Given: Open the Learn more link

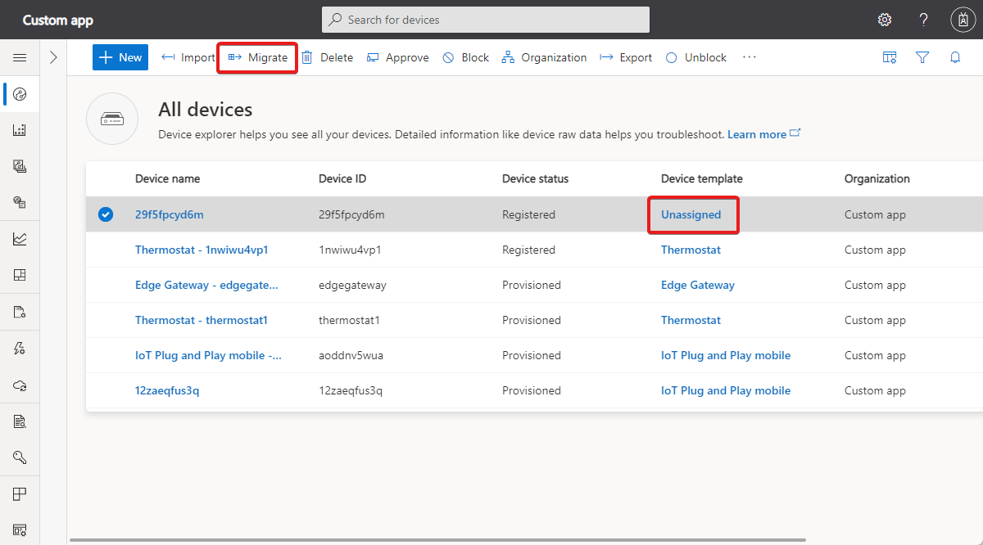Looking at the screenshot, I should 757,134.
